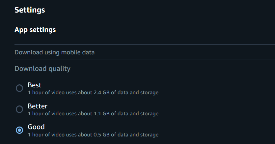Click the Download quality section heading

click(42, 69)
